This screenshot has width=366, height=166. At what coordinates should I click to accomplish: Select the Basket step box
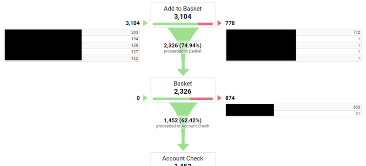click(183, 90)
